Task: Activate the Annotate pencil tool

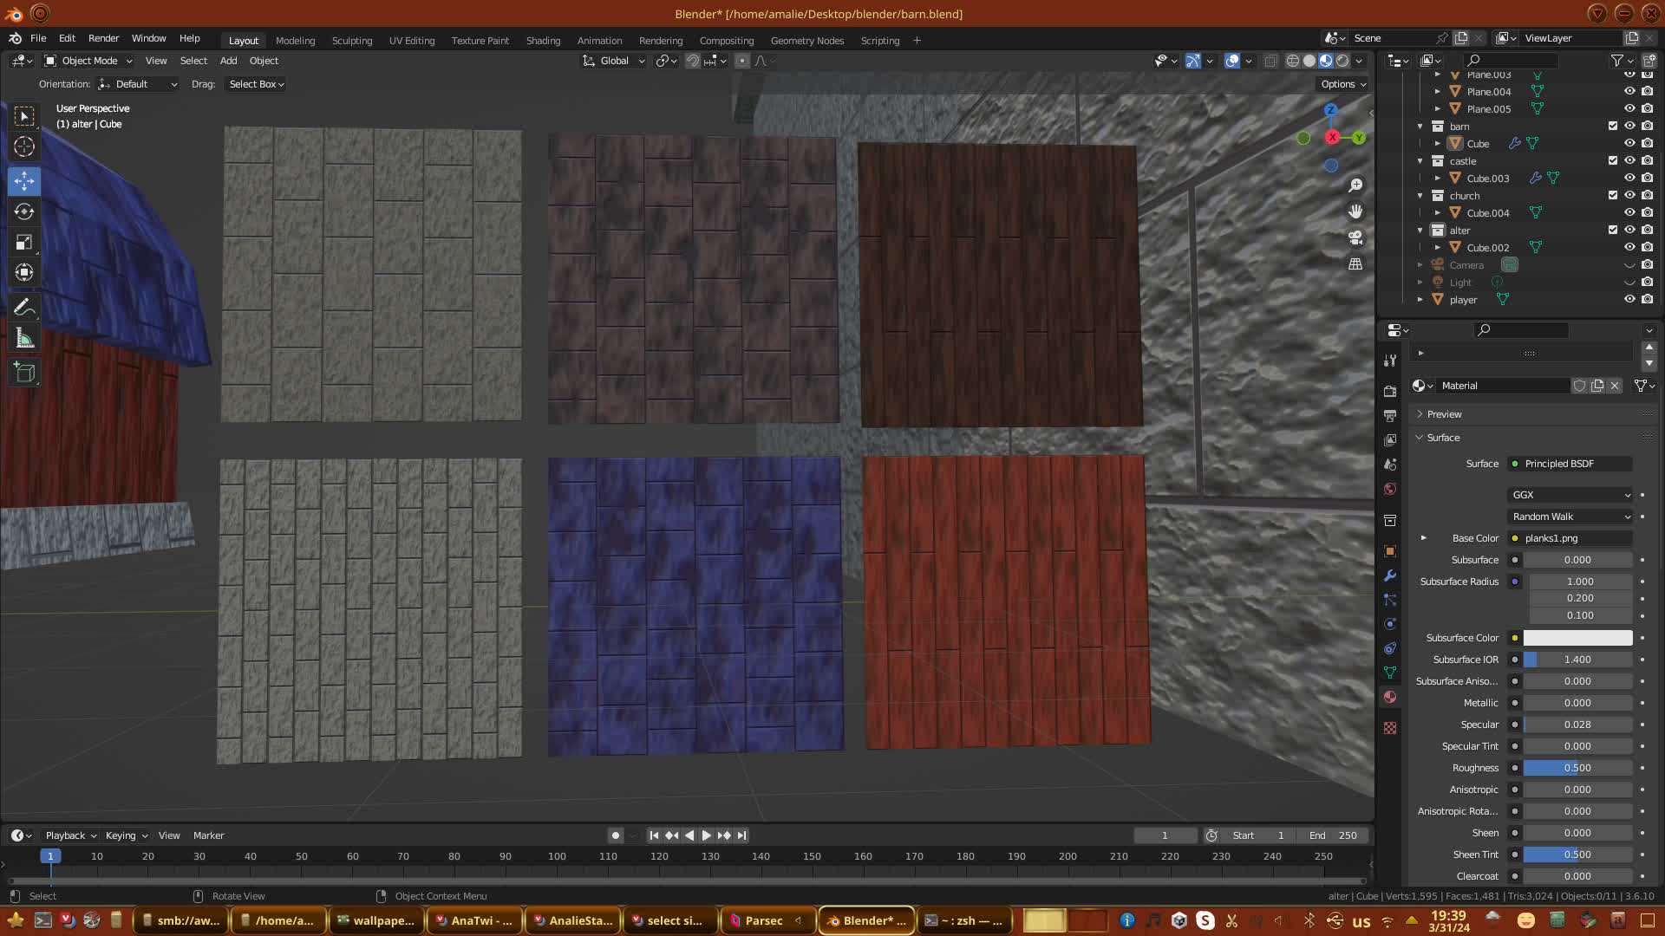Action: point(24,307)
